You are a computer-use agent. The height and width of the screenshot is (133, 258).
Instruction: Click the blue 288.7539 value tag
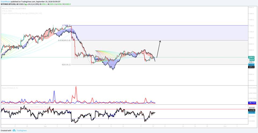pos(252,103)
